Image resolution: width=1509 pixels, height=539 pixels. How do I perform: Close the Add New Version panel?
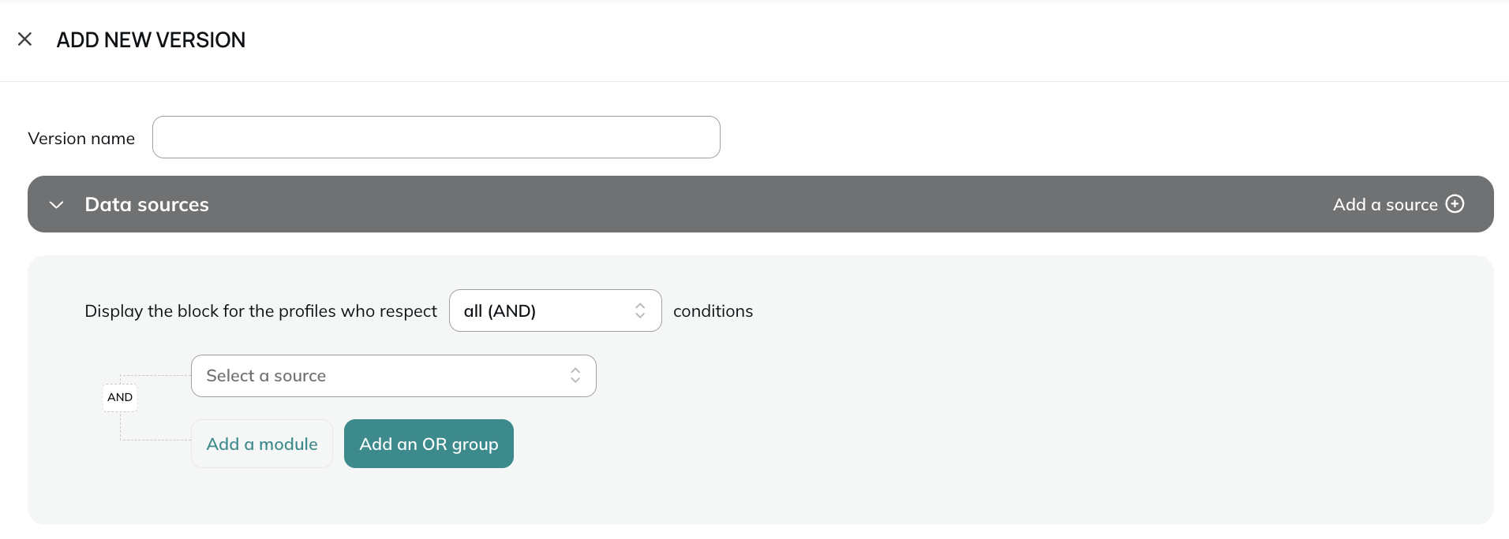[x=24, y=39]
